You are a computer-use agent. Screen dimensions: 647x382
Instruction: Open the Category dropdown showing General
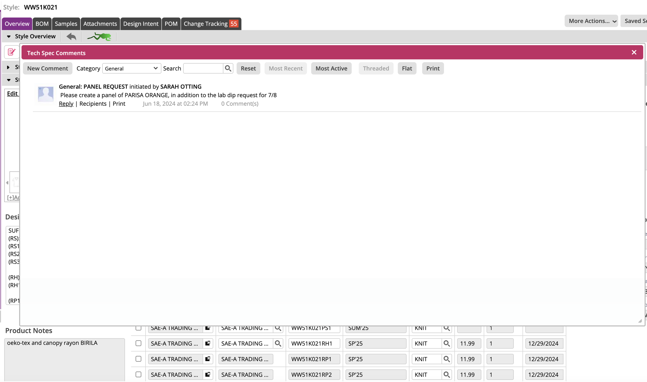[x=131, y=68]
